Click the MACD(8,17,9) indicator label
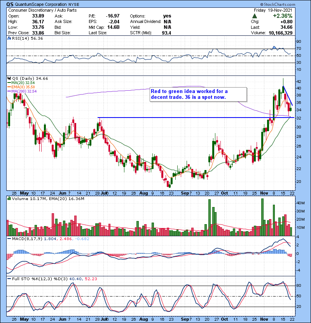The height and width of the screenshot is (323, 311). coord(27,239)
